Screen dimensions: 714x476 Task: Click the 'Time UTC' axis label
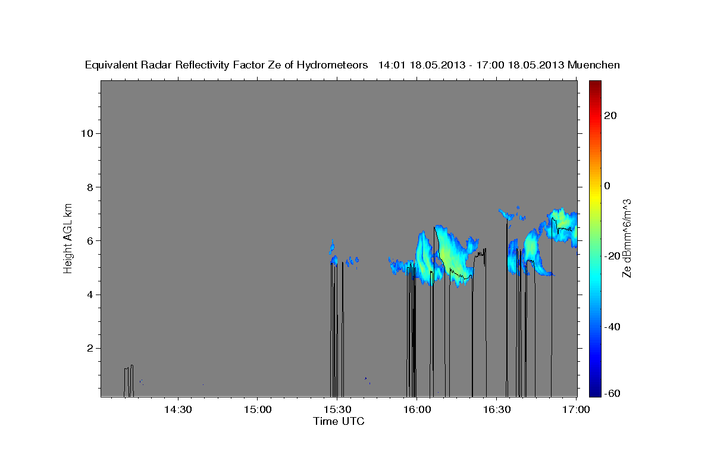pos(339,421)
